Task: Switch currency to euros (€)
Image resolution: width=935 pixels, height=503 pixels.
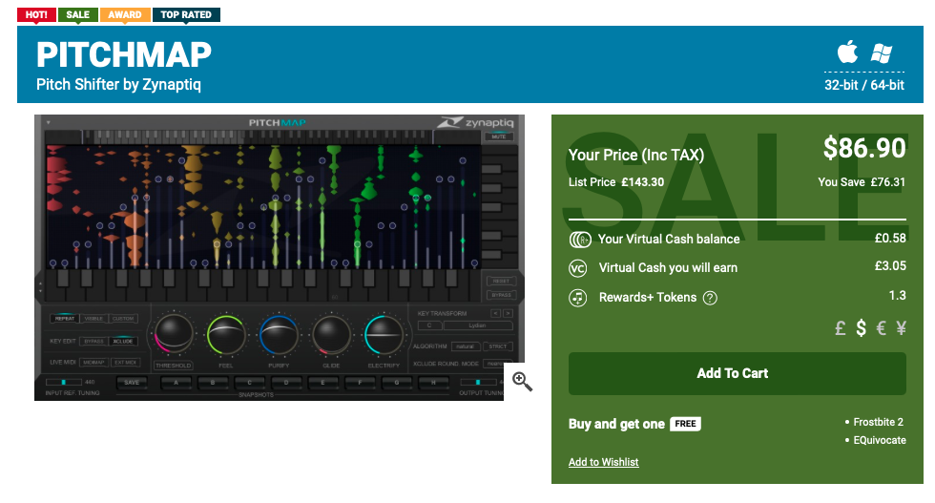Action: [881, 327]
